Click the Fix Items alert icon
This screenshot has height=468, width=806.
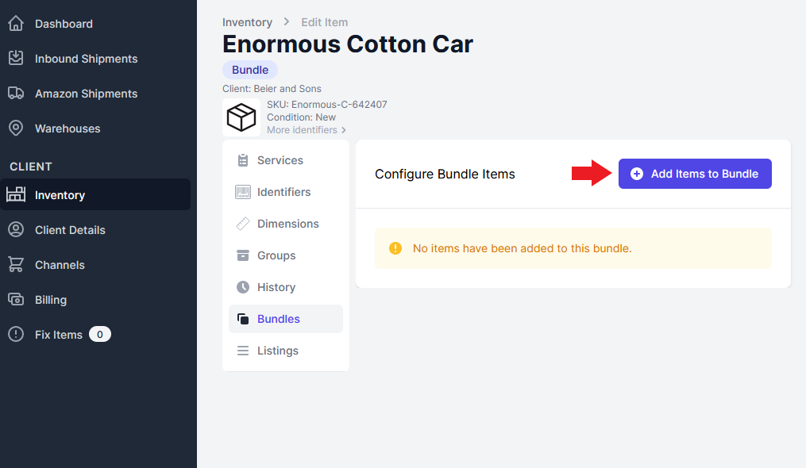click(16, 335)
